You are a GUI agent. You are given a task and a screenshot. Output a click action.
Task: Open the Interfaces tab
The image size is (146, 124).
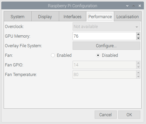click(73, 17)
